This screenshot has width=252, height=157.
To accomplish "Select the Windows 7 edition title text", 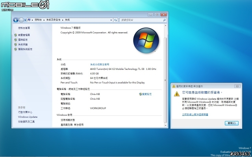I will coord(70,28).
